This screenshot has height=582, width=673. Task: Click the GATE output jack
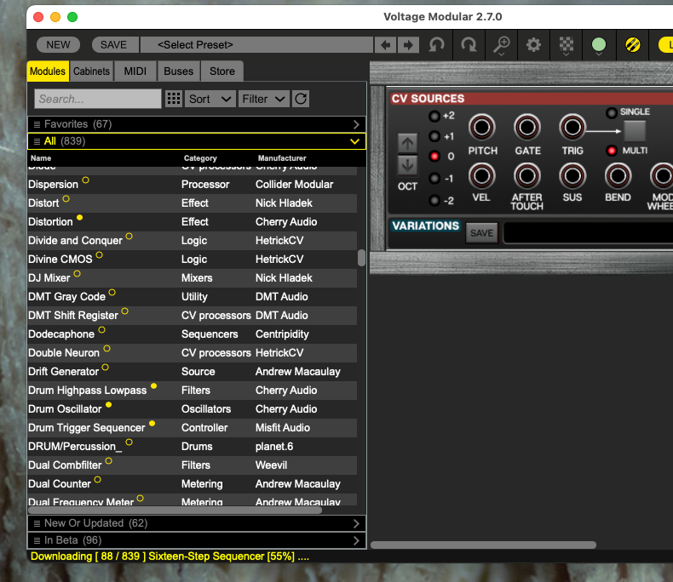tap(527, 128)
